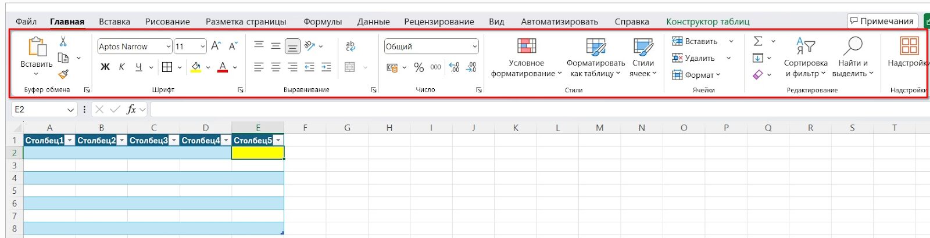Open the font size 11 dropdown
Image resolution: width=930 pixels, height=238 pixels.
[x=203, y=46]
